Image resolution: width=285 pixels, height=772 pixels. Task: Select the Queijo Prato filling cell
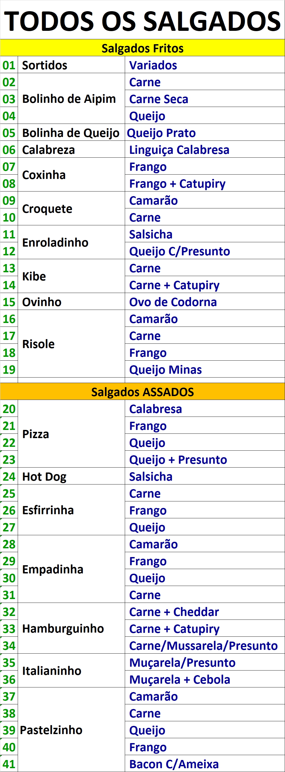(x=205, y=133)
